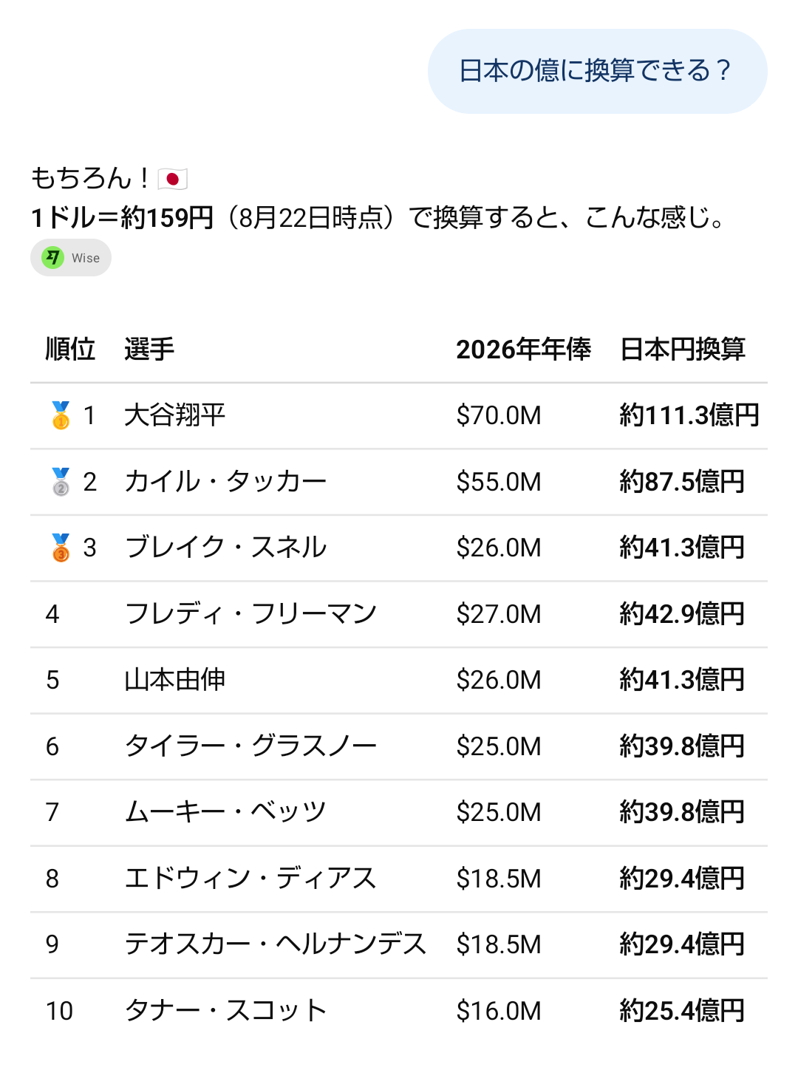Click 約25.4億円 for タナー・スコット

point(682,1011)
